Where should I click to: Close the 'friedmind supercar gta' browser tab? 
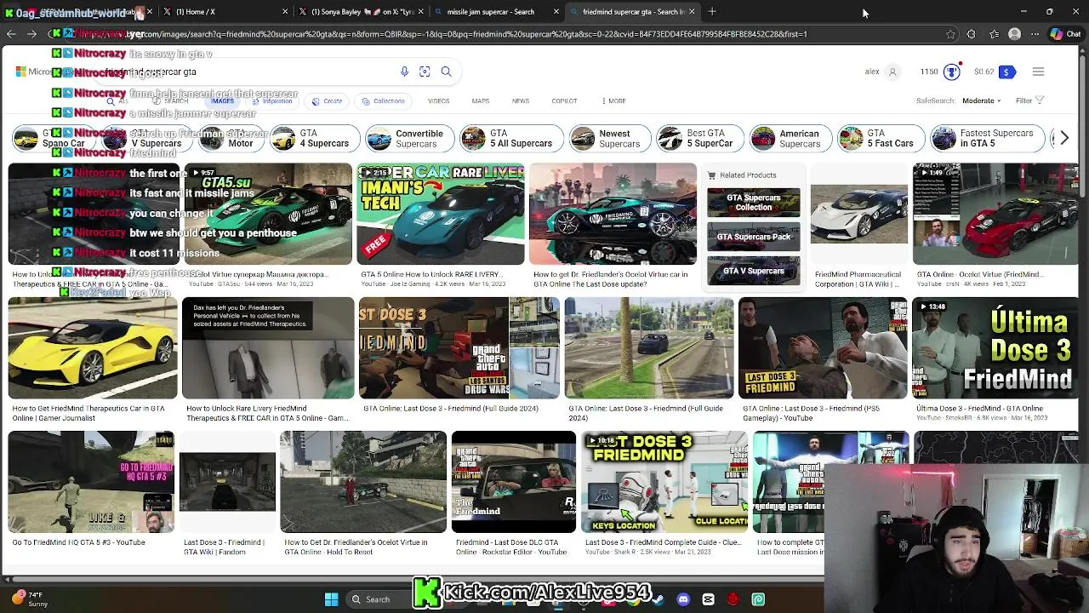[692, 12]
